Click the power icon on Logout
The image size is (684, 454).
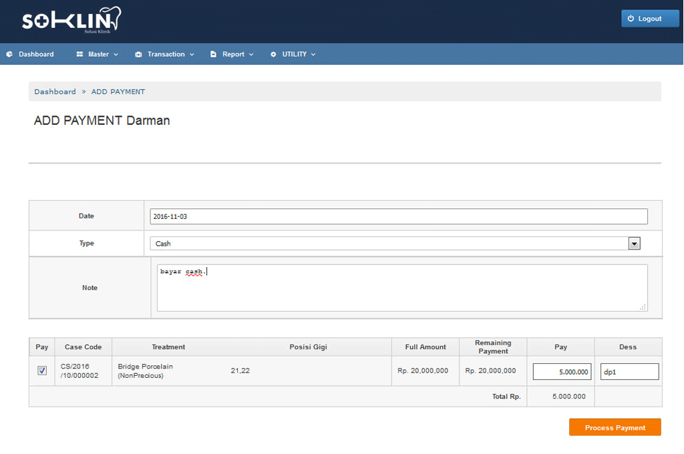(x=631, y=19)
